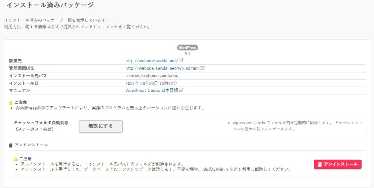Click external-link icon beside WordPress Codex

coord(181,90)
